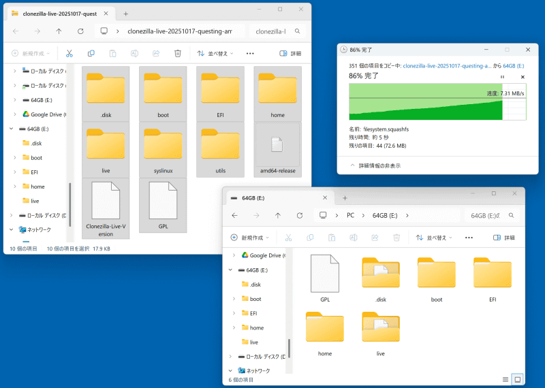
Task: Close the 64GB (E:) tab
Action: 325,197
